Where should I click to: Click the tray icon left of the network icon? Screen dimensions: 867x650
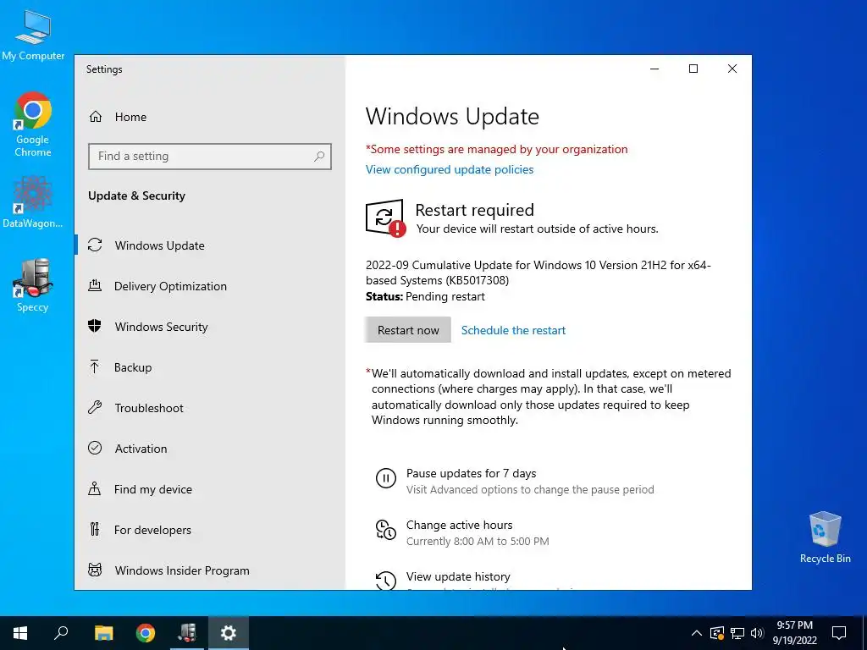click(717, 633)
